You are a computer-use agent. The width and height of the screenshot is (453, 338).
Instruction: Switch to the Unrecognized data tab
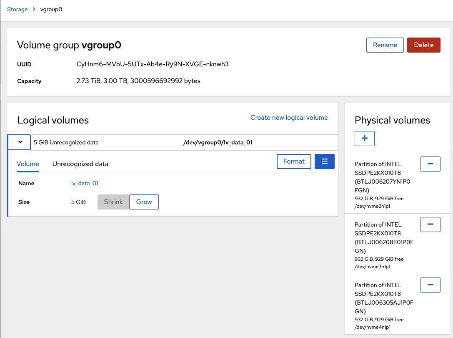coord(80,164)
